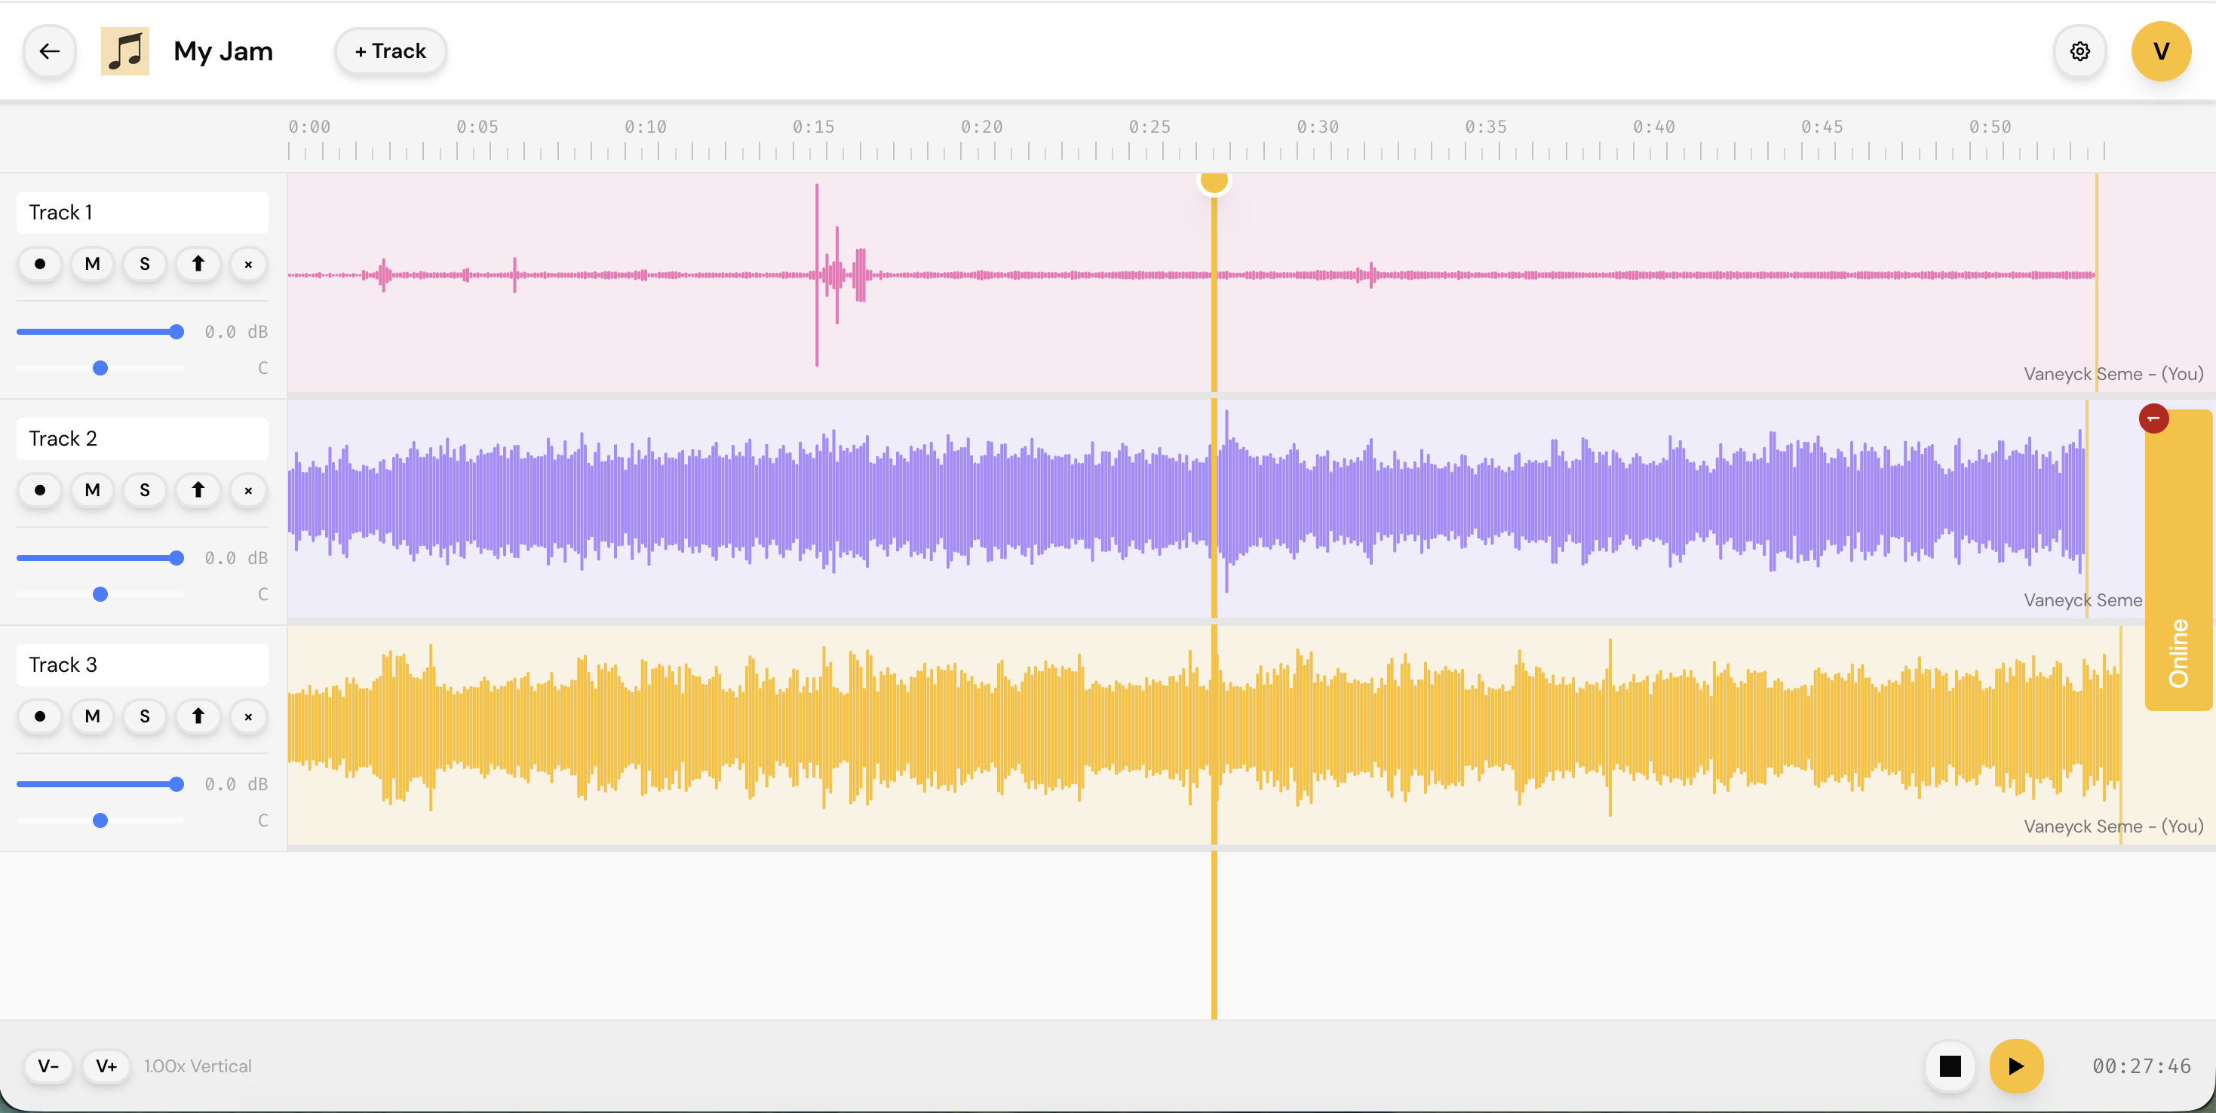The width and height of the screenshot is (2216, 1113).
Task: Open the V user avatar menu
Action: (2161, 51)
